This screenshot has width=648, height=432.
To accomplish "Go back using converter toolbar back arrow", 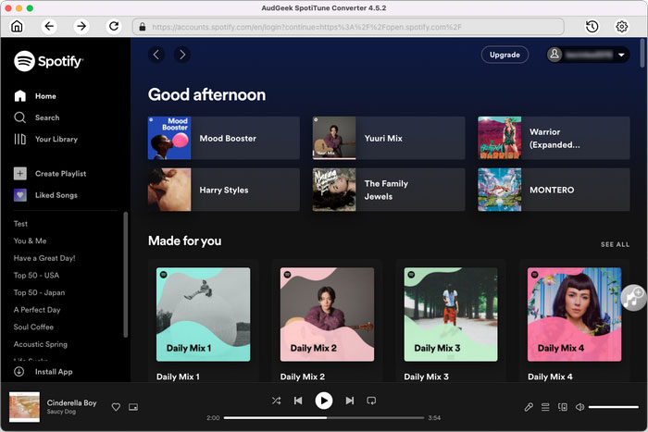I will pos(49,27).
